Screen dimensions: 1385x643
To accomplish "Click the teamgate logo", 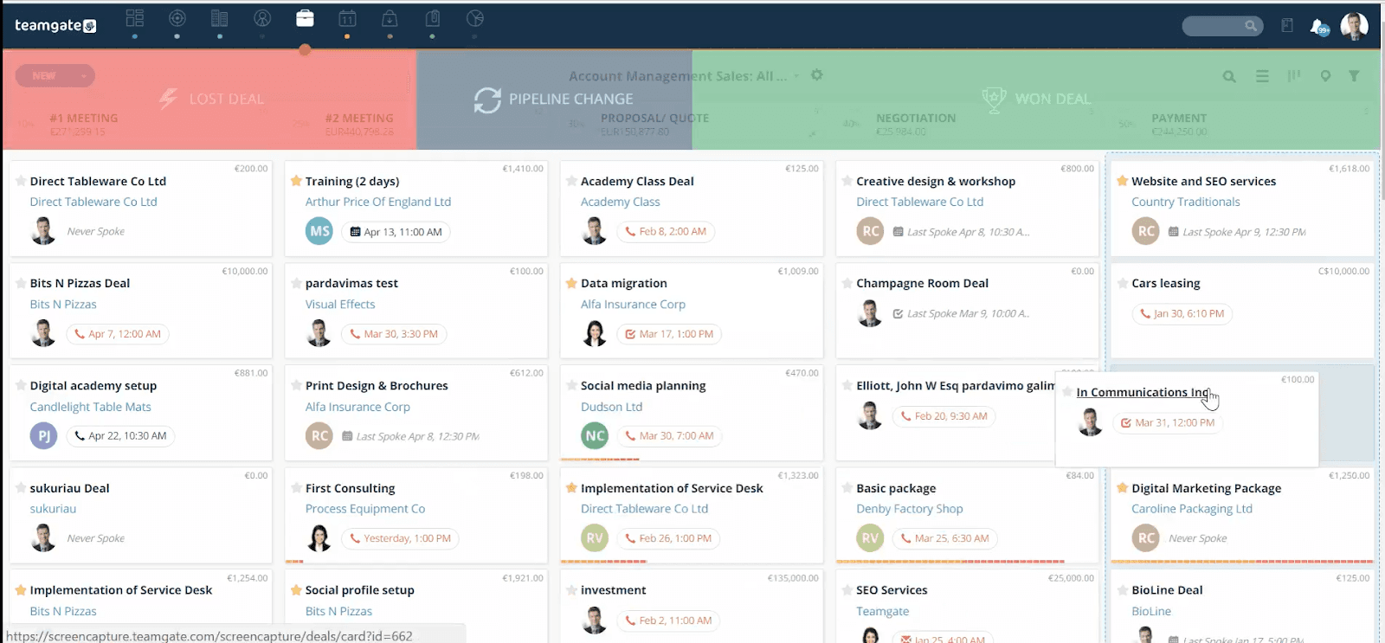I will coord(55,26).
